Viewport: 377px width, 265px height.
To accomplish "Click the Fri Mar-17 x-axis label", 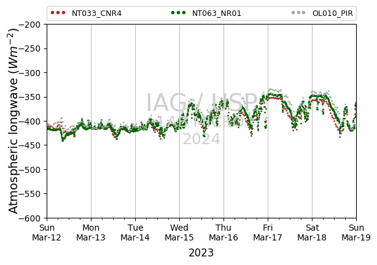I will click(x=268, y=232).
